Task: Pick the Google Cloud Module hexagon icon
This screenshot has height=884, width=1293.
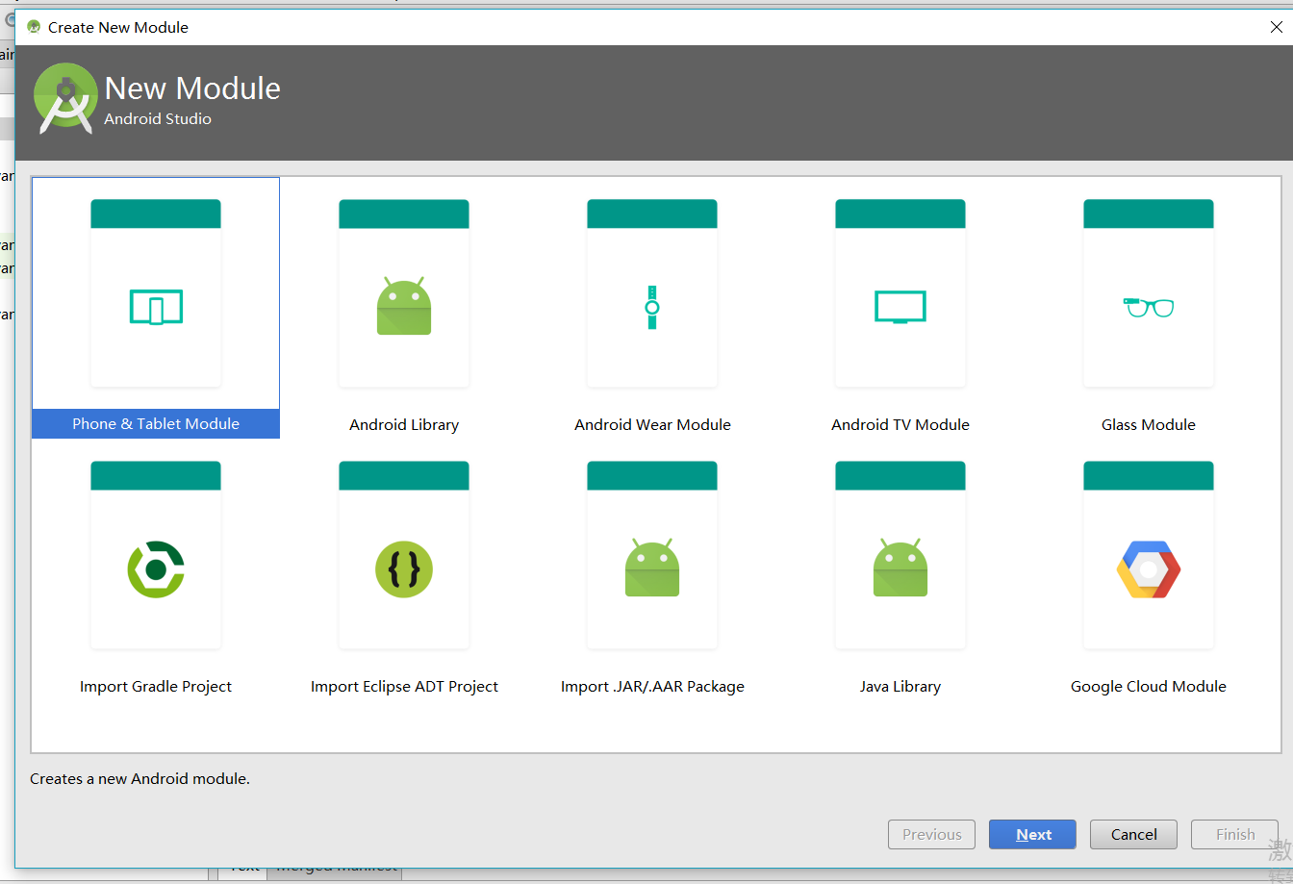Action: click(x=1149, y=569)
